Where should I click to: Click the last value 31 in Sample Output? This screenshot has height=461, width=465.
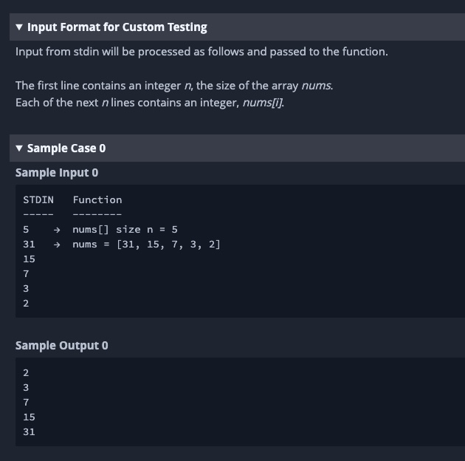point(30,432)
